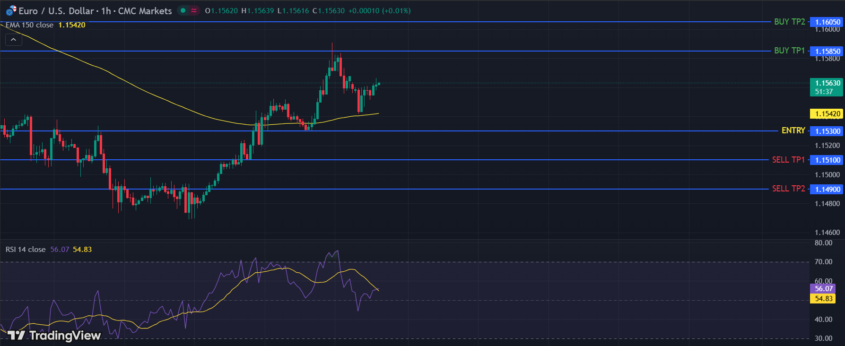This screenshot has height=346, width=845.
Task: Click the 1.16050 BUY TP2 price tag
Action: [x=827, y=22]
